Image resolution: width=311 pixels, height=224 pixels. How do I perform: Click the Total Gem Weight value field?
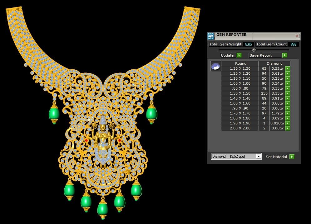[248, 44]
